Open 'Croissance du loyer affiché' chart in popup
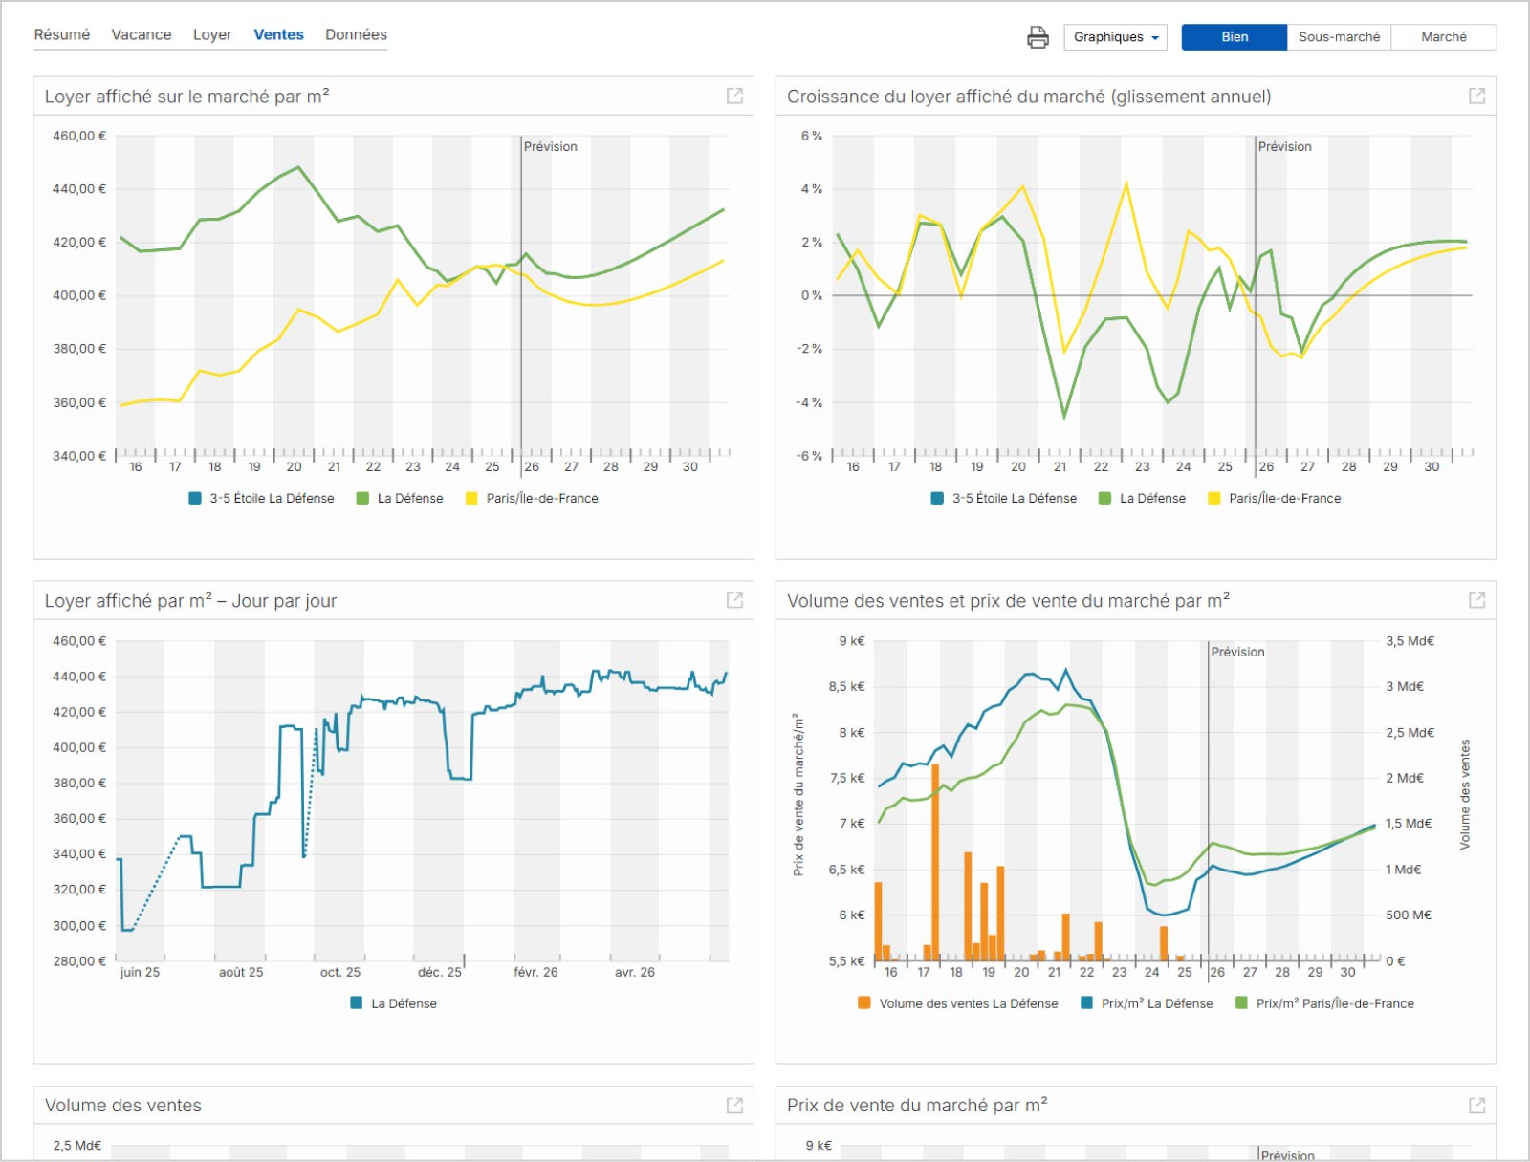The image size is (1530, 1162). point(1476,96)
